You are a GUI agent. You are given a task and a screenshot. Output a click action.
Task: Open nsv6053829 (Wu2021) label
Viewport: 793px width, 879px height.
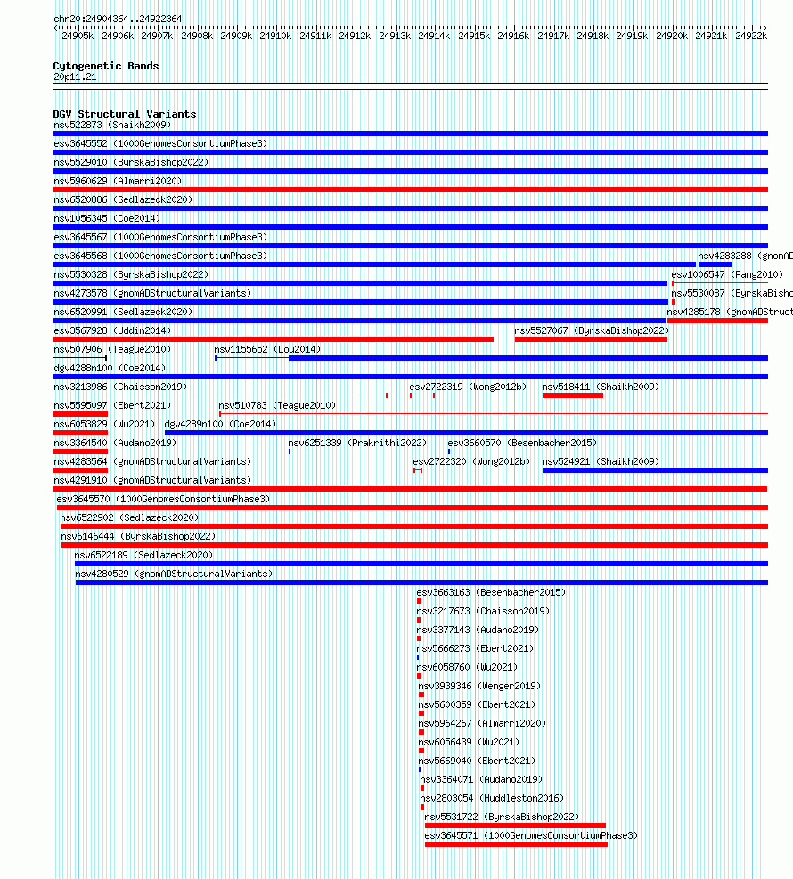pos(104,425)
